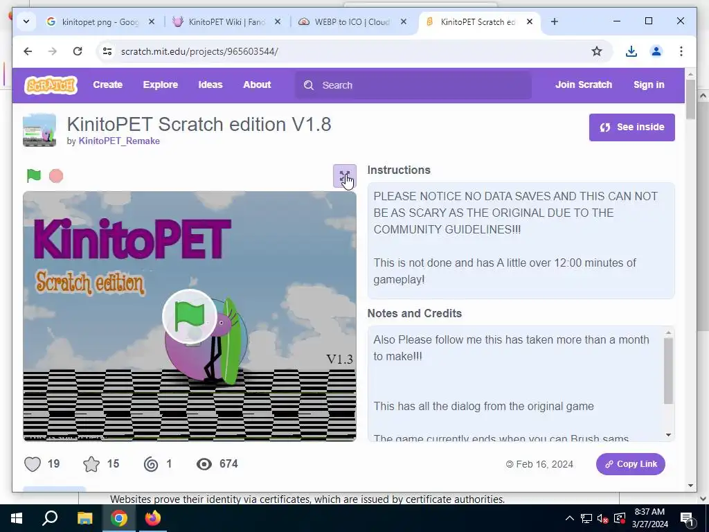Click the Scratch search field
The height and width of the screenshot is (532, 709).
(x=413, y=85)
